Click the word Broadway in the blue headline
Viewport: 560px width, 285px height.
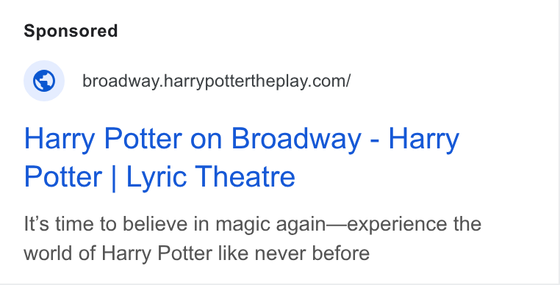(x=296, y=139)
